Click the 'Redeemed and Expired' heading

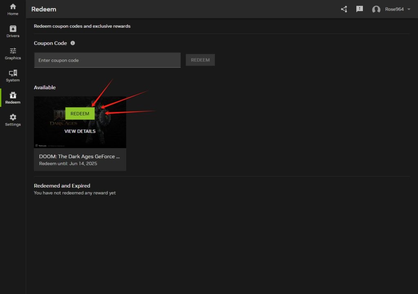[62, 186]
